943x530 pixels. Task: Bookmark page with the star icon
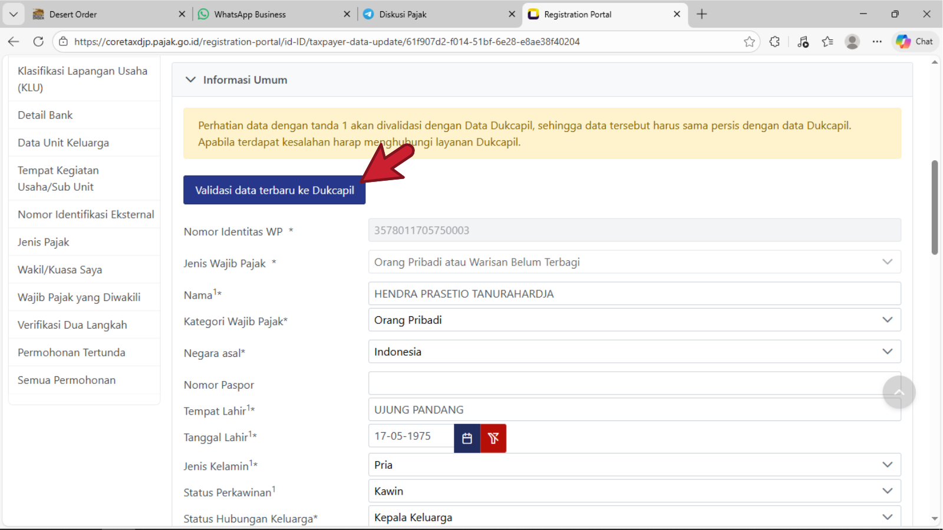[749, 42]
